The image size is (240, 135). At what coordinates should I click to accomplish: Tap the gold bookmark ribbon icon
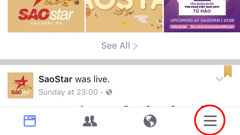tap(228, 71)
